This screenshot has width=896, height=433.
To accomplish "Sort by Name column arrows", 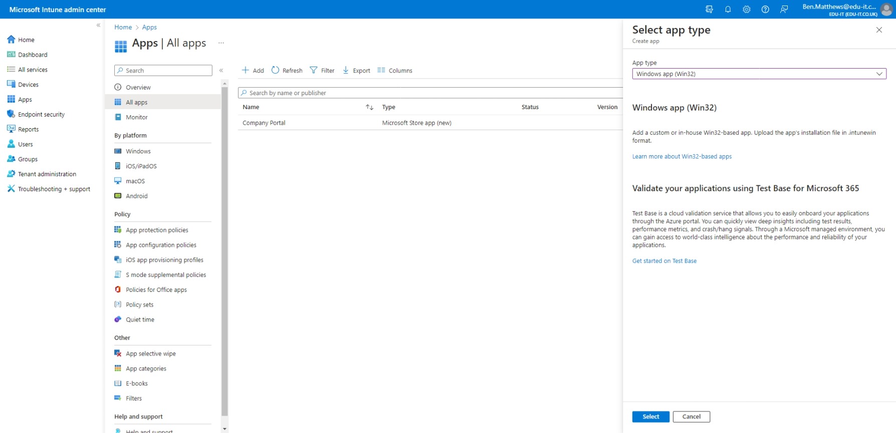I will pyautogui.click(x=369, y=107).
